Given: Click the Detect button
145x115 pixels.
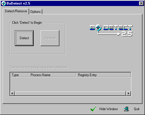Looking at the screenshot, I should [24, 38].
